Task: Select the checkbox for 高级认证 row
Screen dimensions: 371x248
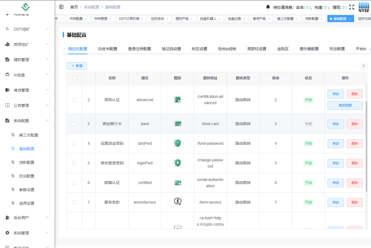Action: tap(74, 100)
